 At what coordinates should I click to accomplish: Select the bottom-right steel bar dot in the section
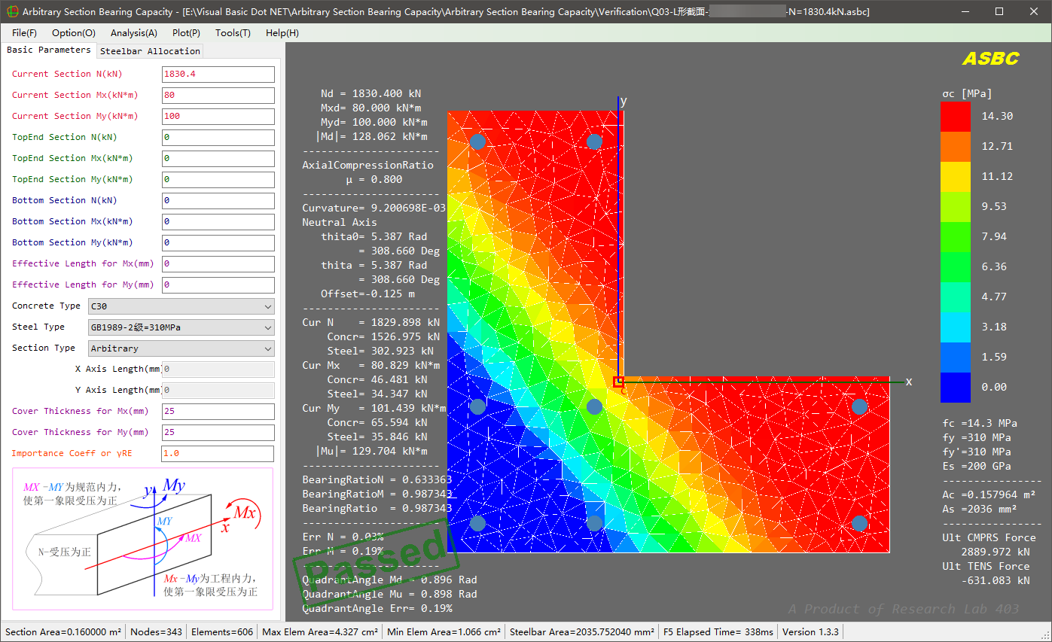point(859,523)
